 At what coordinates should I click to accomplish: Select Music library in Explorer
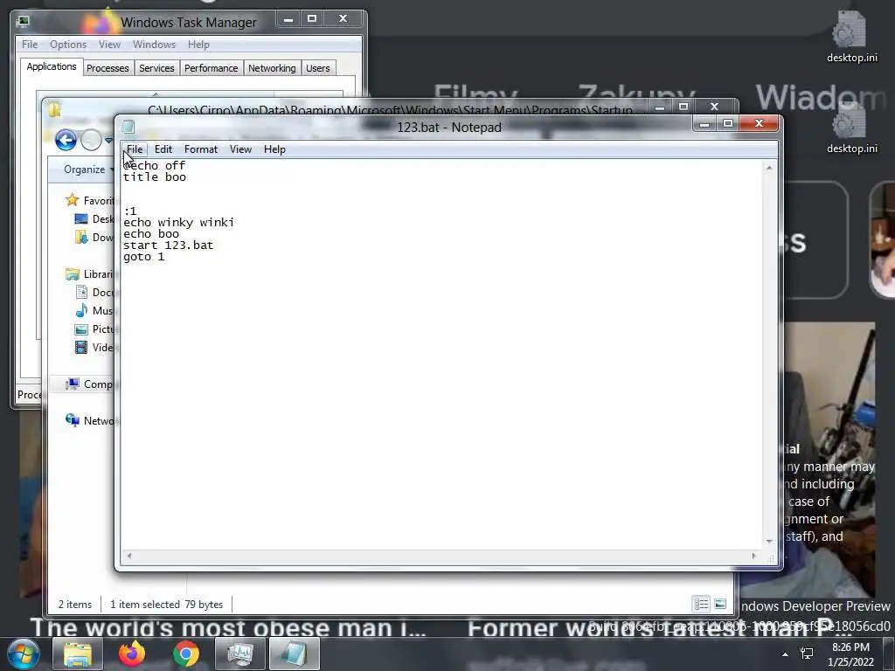(94, 311)
